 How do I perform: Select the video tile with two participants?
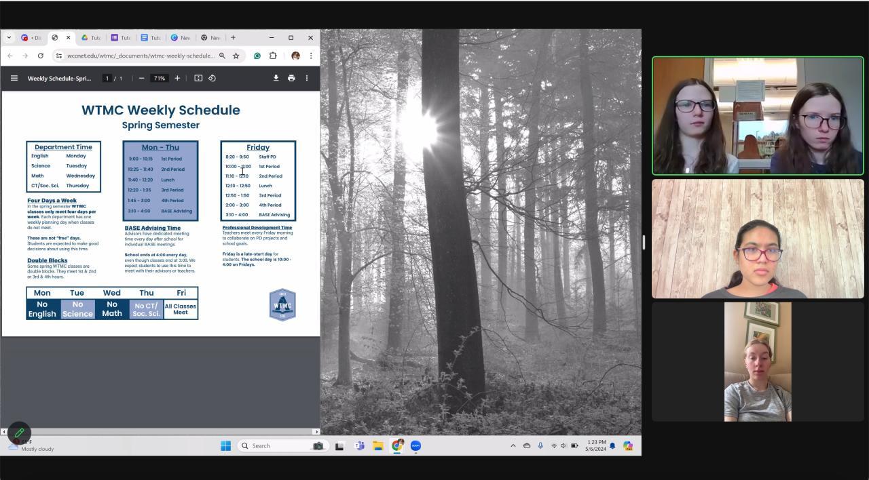[758, 116]
